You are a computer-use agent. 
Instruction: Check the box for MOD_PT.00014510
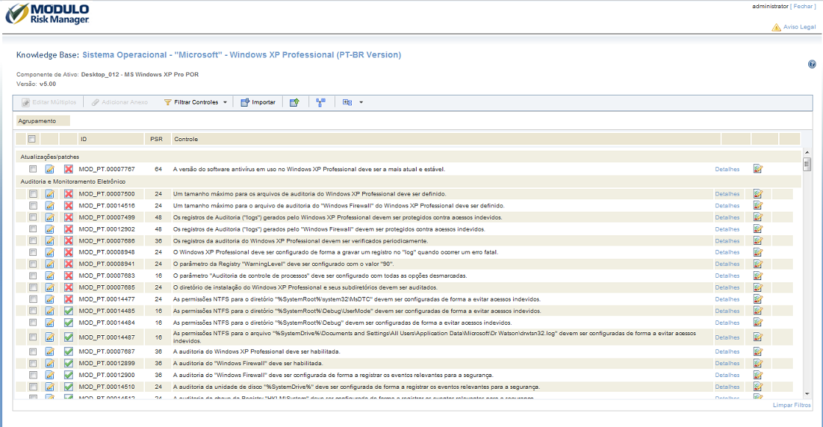tap(33, 387)
